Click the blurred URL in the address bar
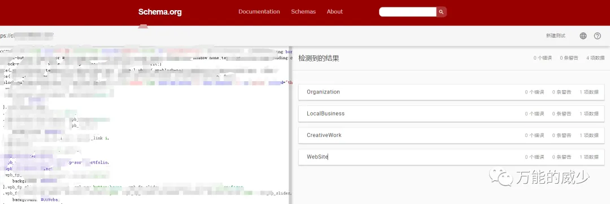The height and width of the screenshot is (204, 610). 27,36
